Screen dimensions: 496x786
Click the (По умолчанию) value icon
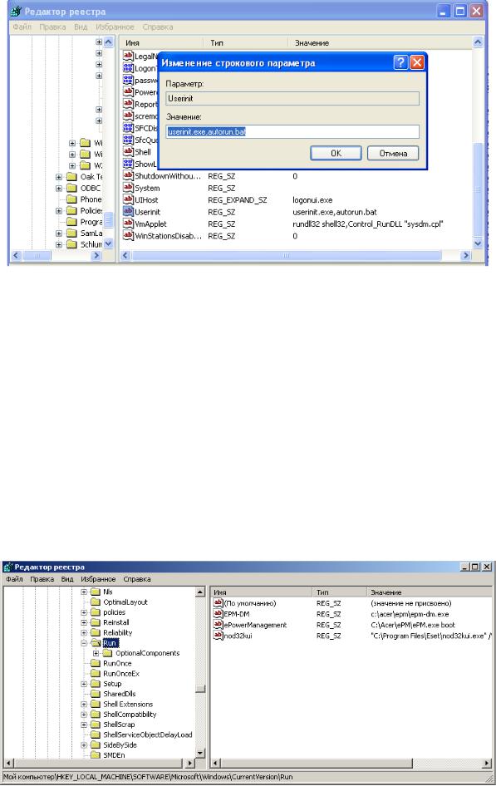pos(218,603)
